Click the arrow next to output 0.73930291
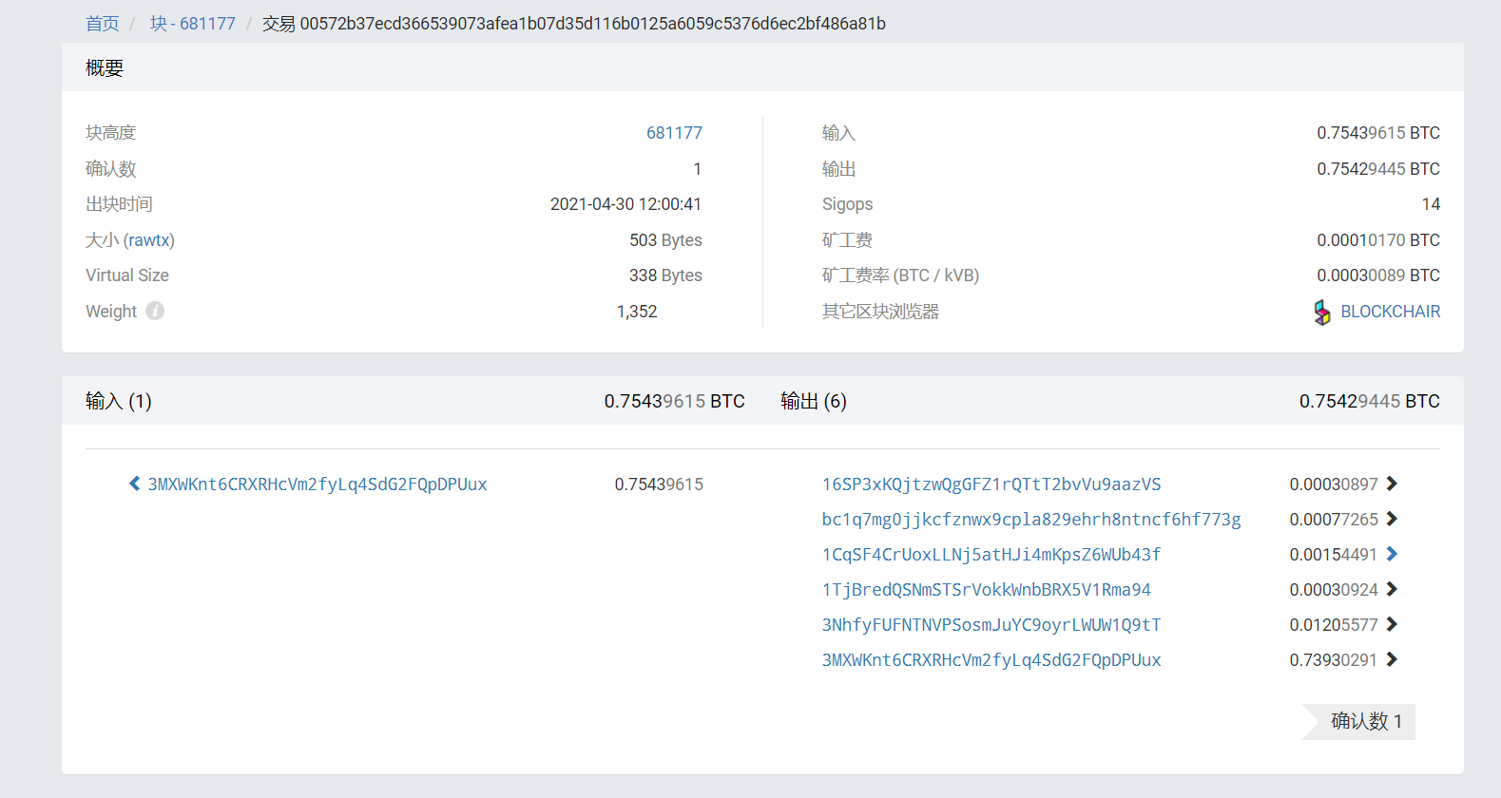This screenshot has width=1501, height=798. (1392, 659)
